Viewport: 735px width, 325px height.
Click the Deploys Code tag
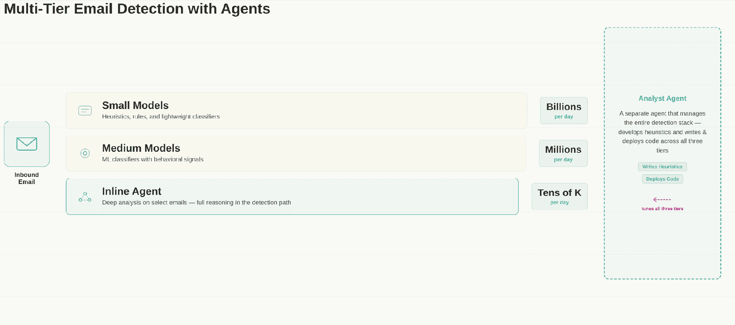[662, 179]
